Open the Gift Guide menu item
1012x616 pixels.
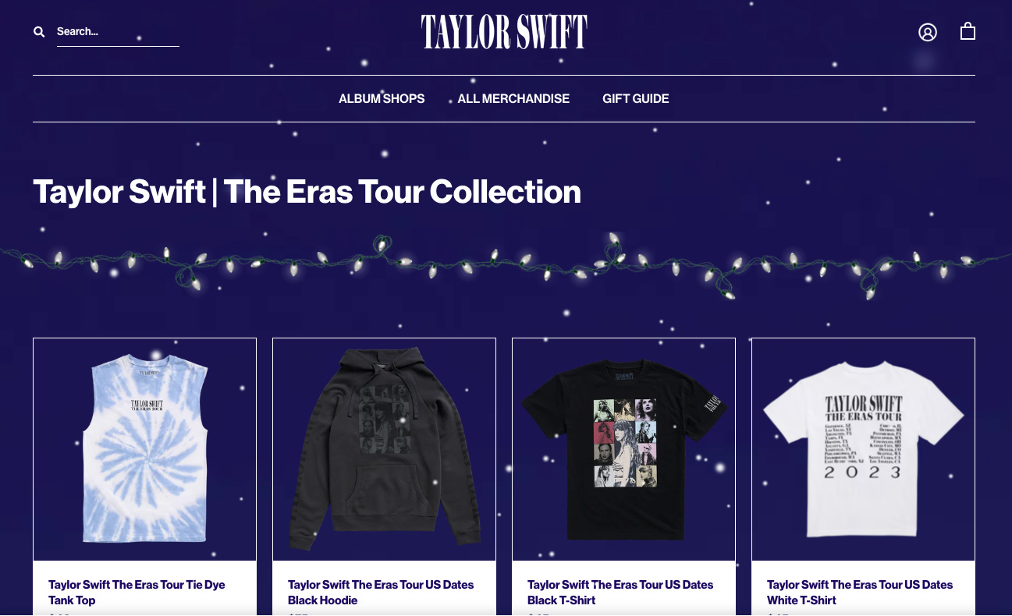636,99
